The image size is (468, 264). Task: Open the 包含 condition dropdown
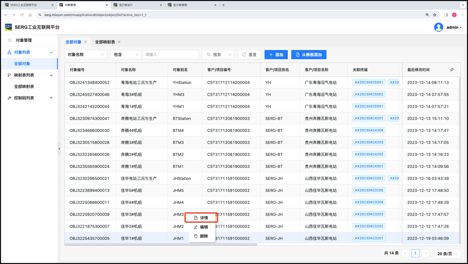coord(126,55)
